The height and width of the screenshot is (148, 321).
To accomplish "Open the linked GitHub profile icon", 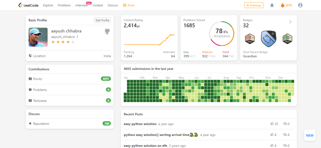I will [107, 31].
